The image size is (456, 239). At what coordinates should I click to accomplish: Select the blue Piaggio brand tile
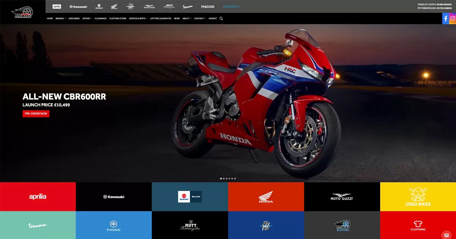coord(114,225)
